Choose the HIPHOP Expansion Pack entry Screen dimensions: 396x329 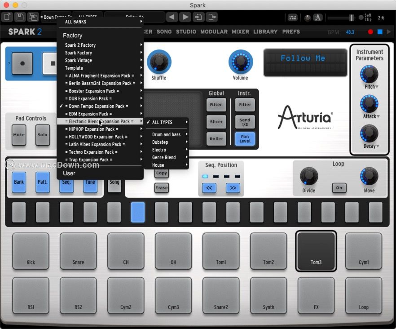pyautogui.click(x=100, y=129)
